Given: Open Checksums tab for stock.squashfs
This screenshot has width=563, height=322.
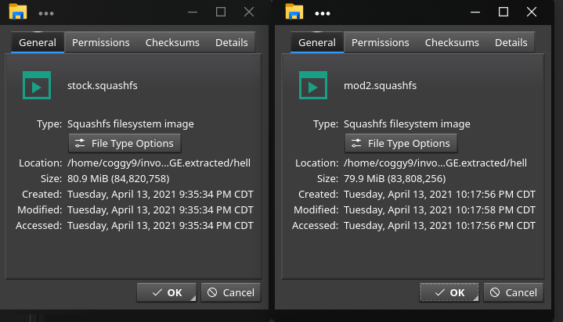Looking at the screenshot, I should point(172,42).
